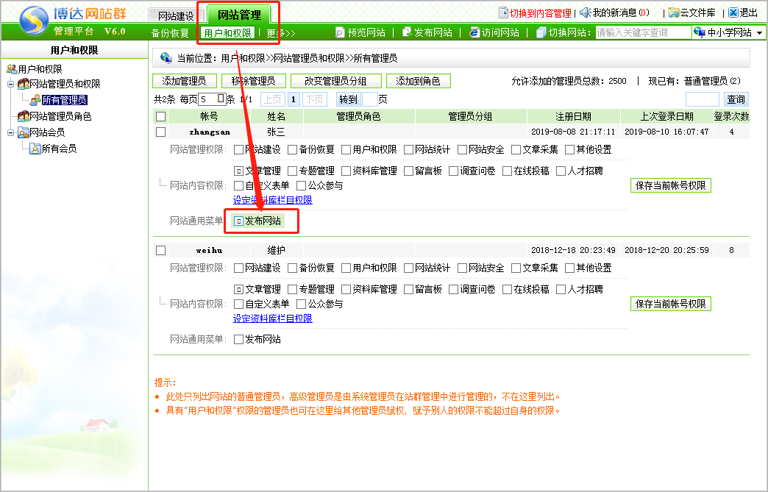Screen dimensions: 768x492
Task: Click the 添加管理员 button
Action: coord(184,81)
